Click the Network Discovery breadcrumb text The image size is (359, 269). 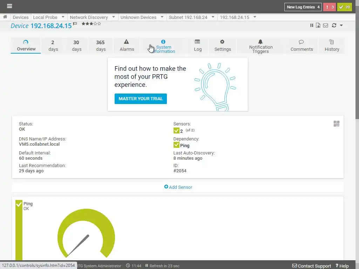89,17
